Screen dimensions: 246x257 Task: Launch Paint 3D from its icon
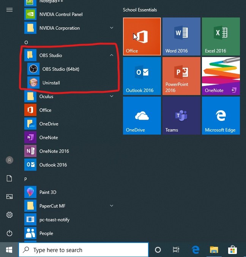pos(30,192)
